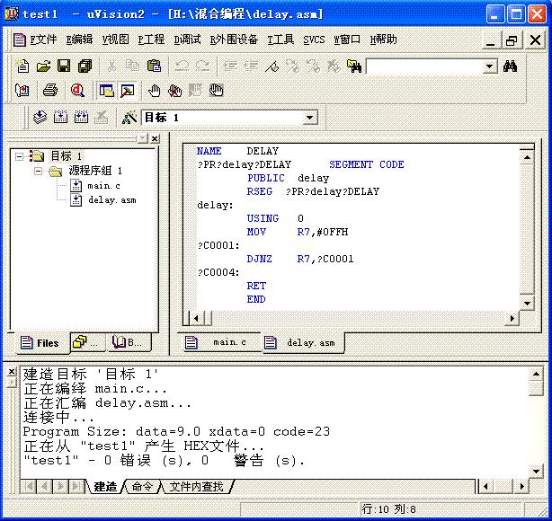
Task: Open the 目标 1 target dropdown
Action: [x=309, y=118]
